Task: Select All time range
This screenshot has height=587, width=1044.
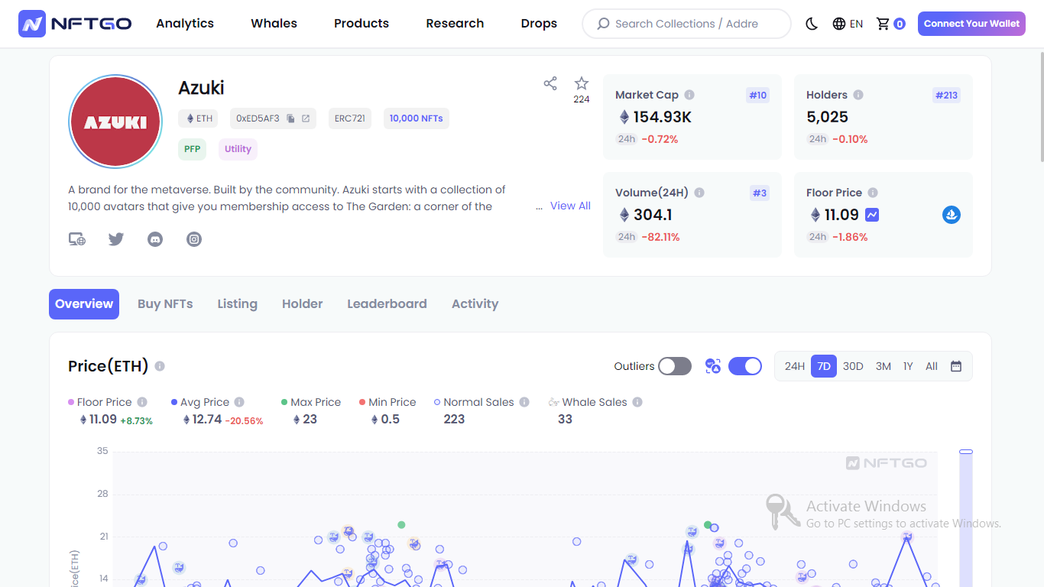Action: [x=932, y=366]
